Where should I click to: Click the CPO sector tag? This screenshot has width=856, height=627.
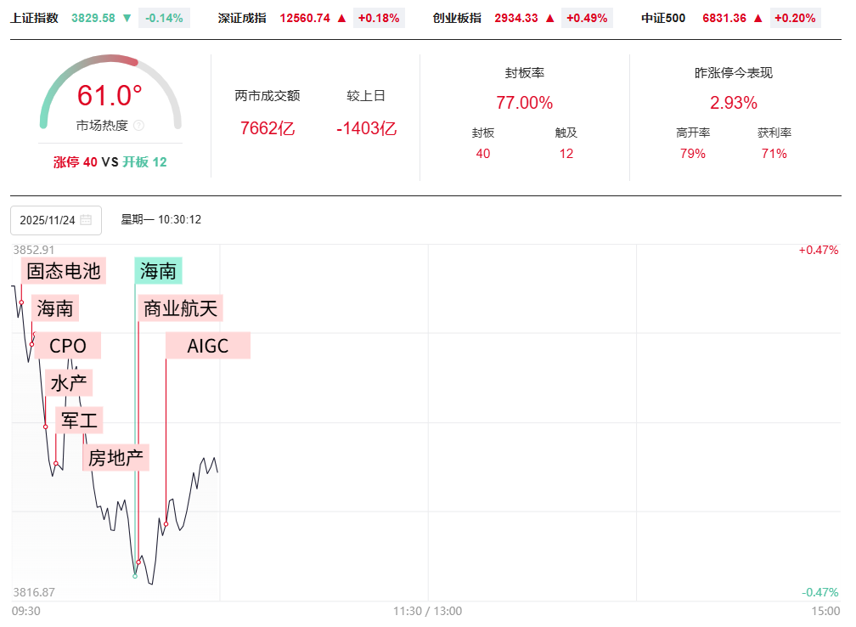[68, 346]
